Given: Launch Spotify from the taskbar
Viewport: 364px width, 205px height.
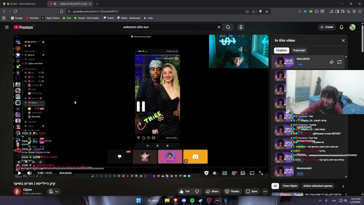Looking at the screenshot, I should click(192, 200).
